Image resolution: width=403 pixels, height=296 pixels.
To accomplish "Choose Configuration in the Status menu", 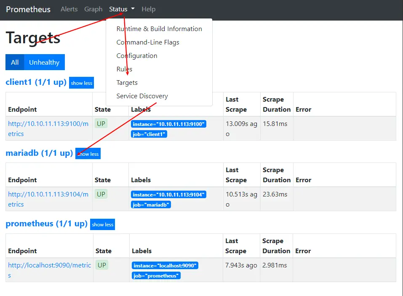I will pos(137,56).
